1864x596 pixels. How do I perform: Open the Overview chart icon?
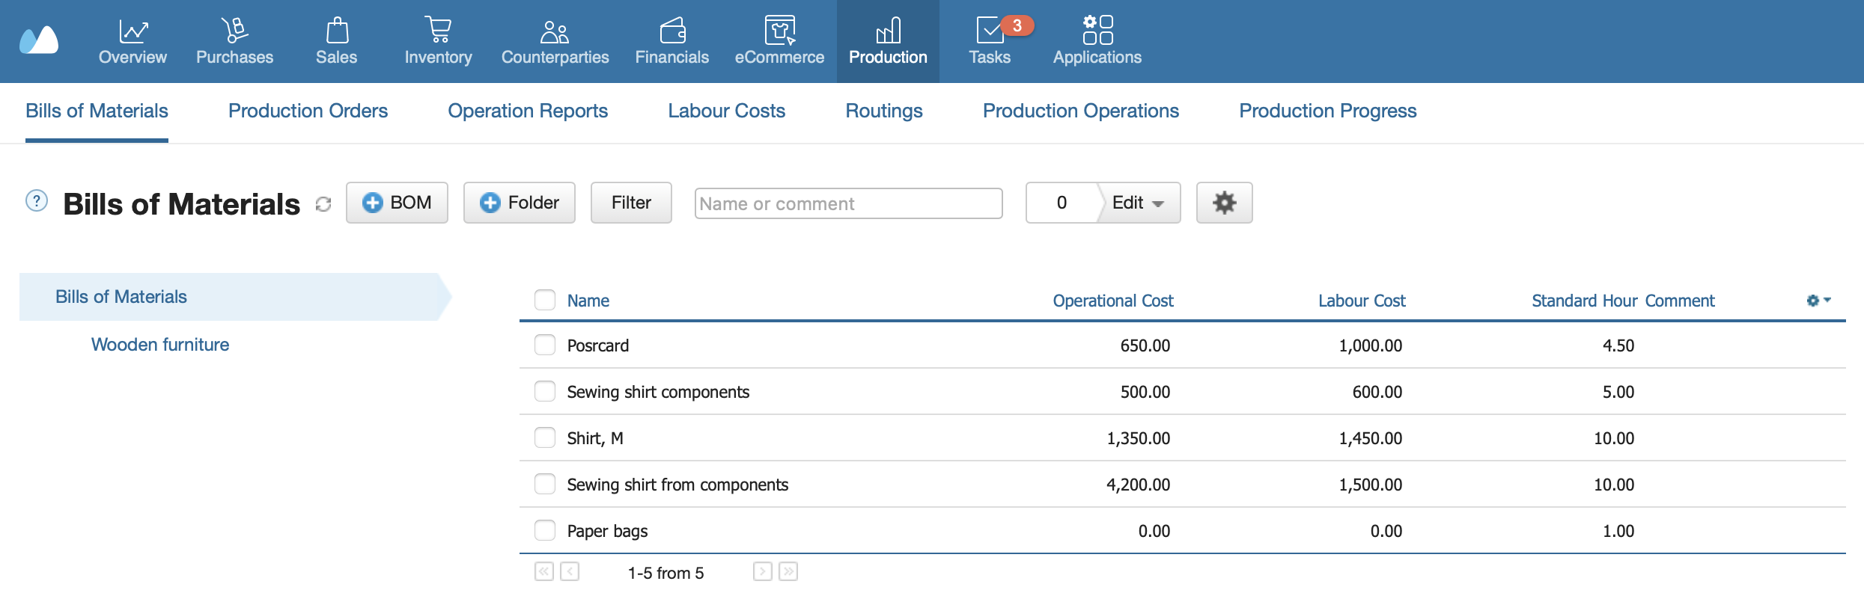(133, 31)
